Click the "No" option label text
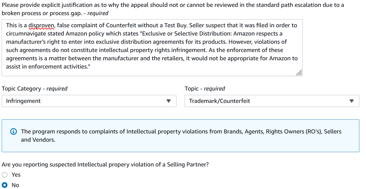The image size is (366, 189). (x=15, y=185)
